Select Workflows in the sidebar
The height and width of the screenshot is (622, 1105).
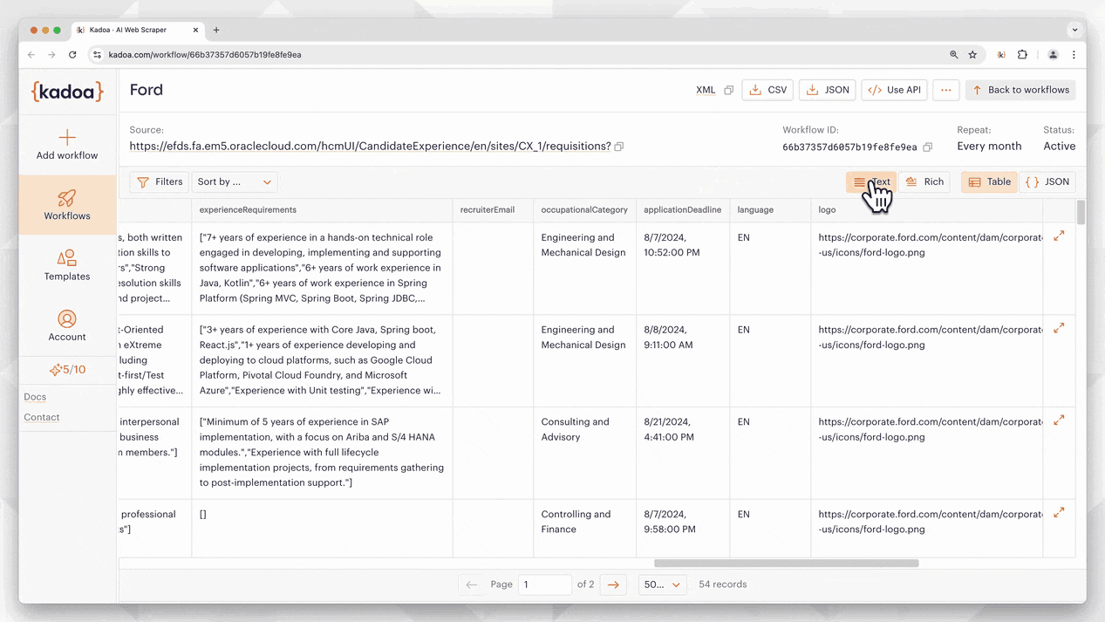67,205
